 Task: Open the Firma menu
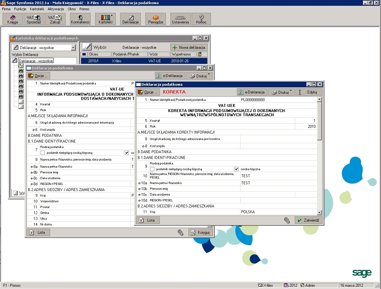click(x=6, y=9)
